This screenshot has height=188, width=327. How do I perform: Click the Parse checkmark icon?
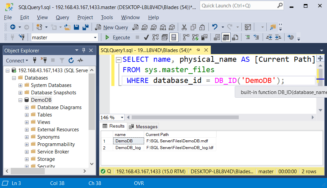tap(146, 38)
